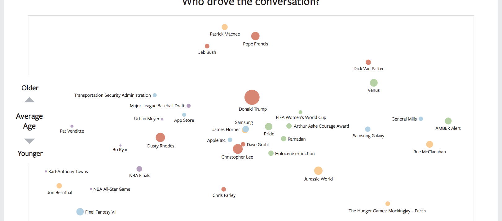
Task: Click the Samsung Galaxy blue bubble
Action: 368,129
